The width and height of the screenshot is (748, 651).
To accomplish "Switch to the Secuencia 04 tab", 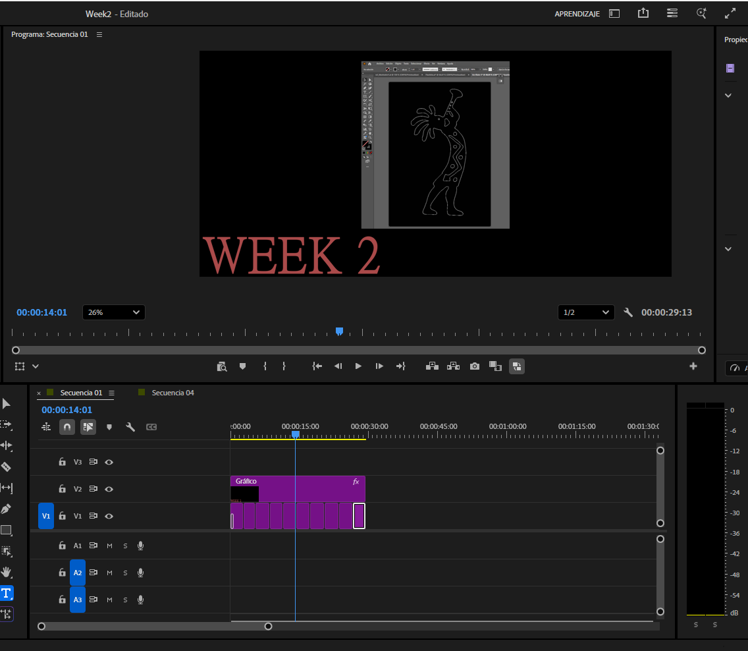I will click(173, 392).
